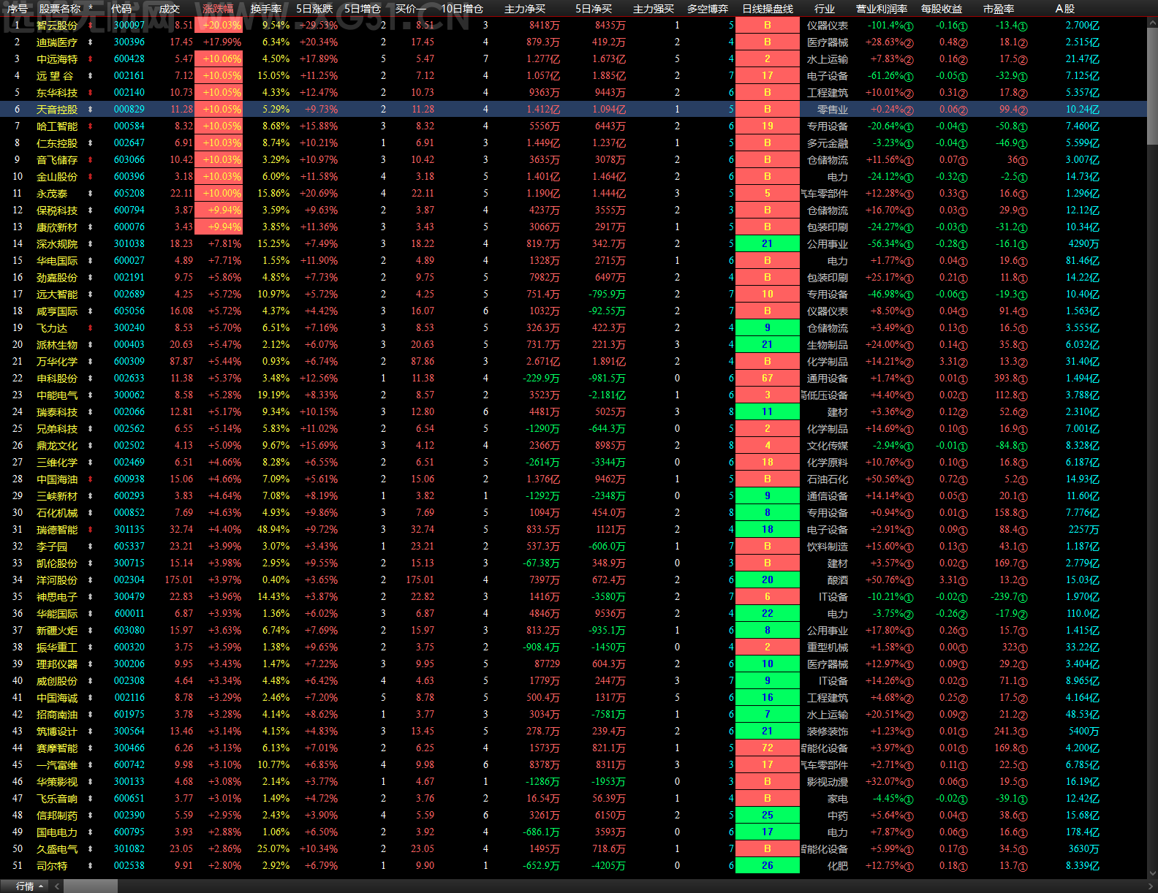Select stock name 哈工智能
Screen dimensions: 1158x893
click(57, 126)
